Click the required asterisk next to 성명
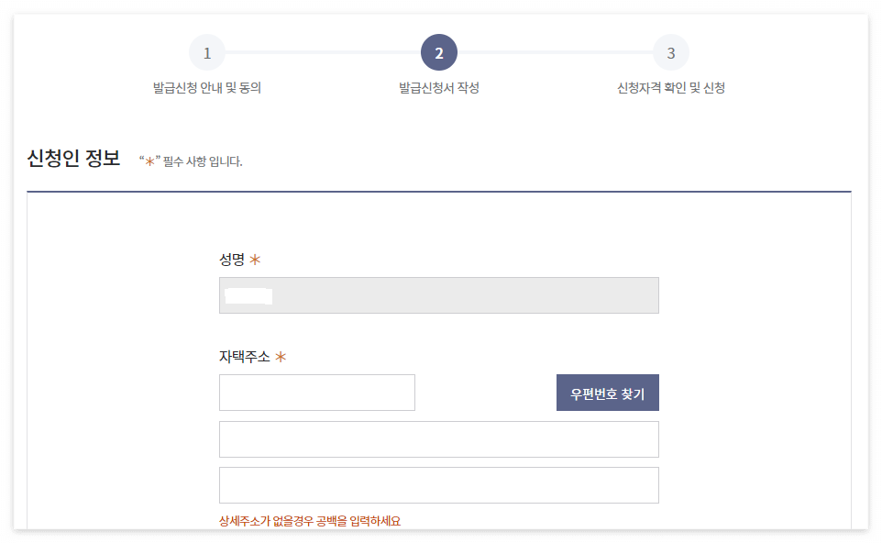 (x=255, y=259)
